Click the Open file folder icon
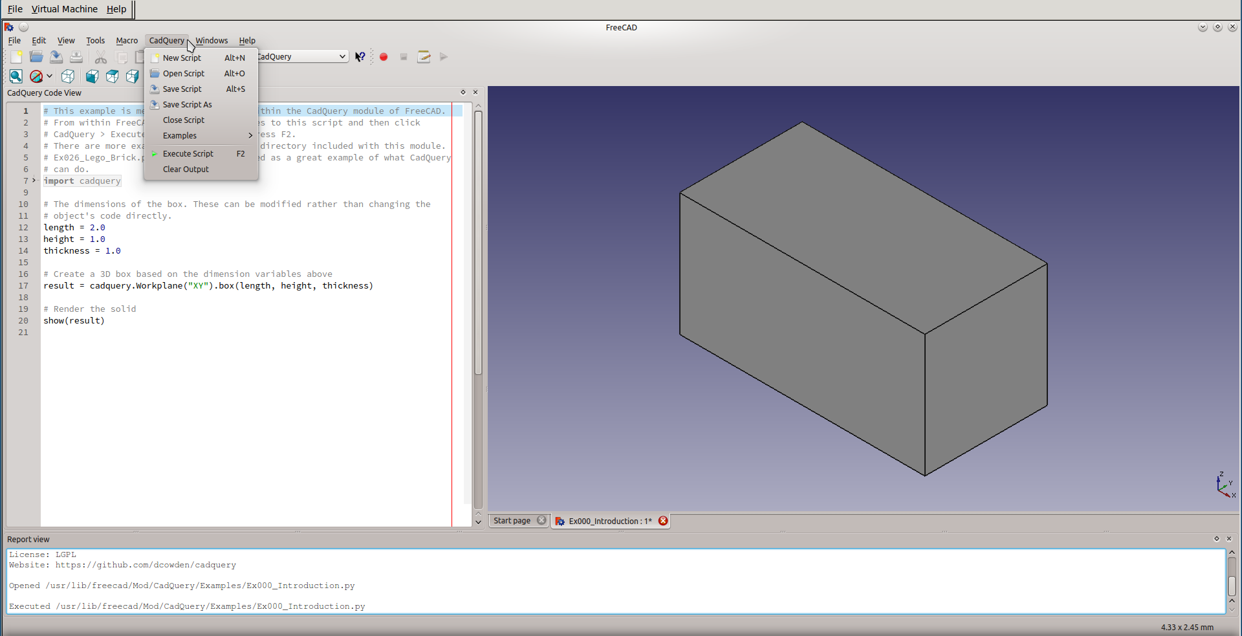Image resolution: width=1242 pixels, height=636 pixels. tap(36, 57)
